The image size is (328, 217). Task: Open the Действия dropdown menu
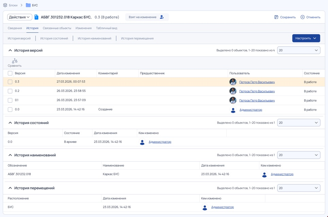click(20, 17)
